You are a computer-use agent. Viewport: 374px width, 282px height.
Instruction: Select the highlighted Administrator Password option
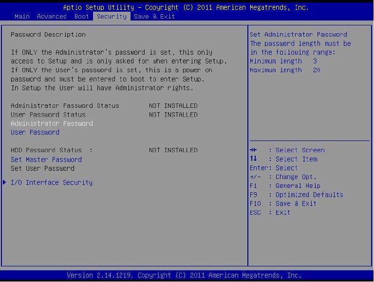52,123
